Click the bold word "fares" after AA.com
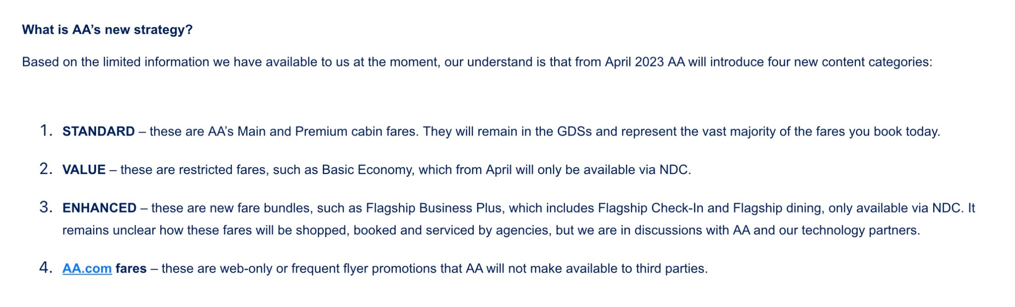The height and width of the screenshot is (307, 1015). pyautogui.click(x=131, y=268)
